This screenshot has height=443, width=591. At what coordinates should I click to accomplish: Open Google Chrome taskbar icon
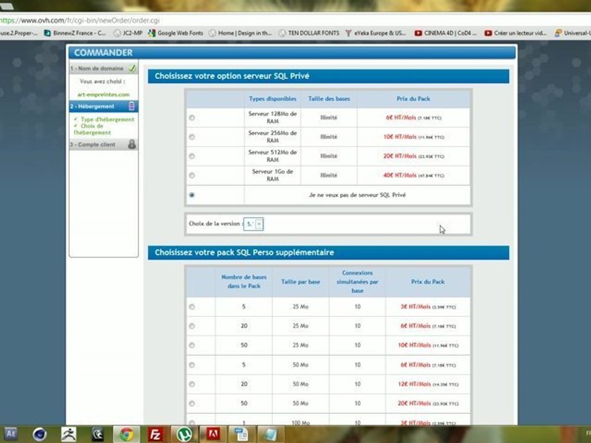pyautogui.click(x=127, y=434)
